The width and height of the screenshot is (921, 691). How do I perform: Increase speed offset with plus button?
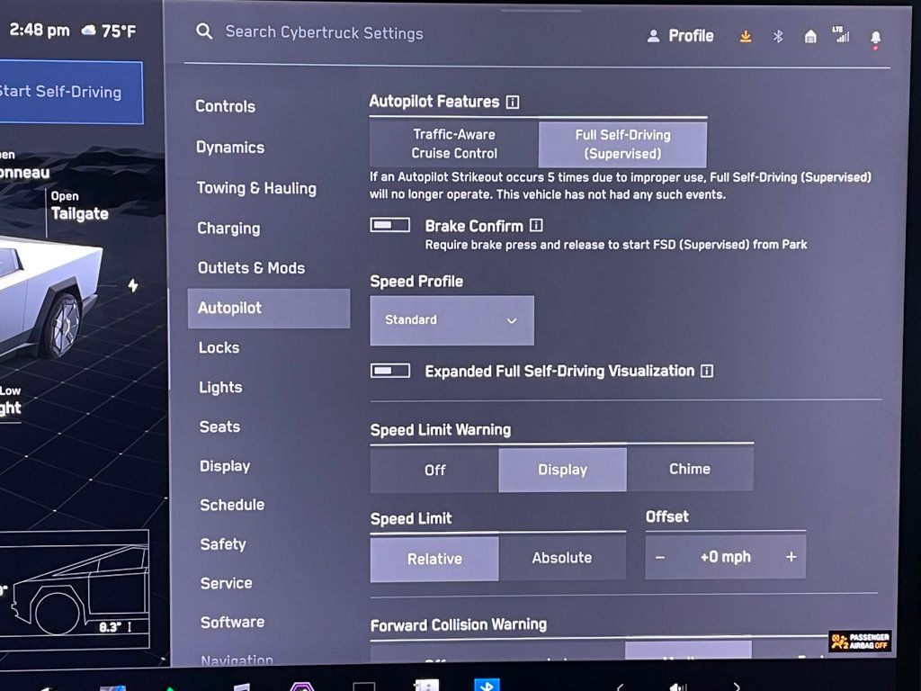[791, 556]
